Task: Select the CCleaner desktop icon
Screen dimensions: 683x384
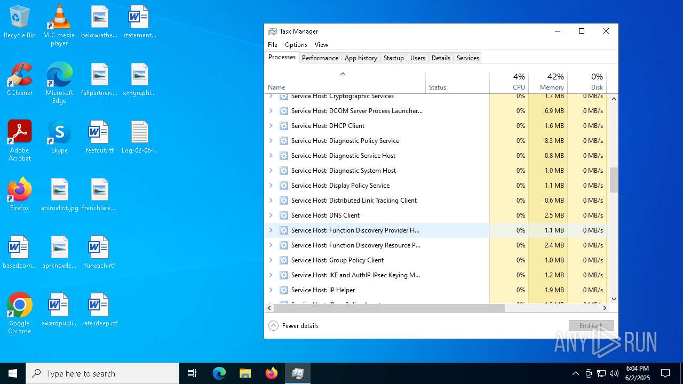Action: click(x=20, y=79)
